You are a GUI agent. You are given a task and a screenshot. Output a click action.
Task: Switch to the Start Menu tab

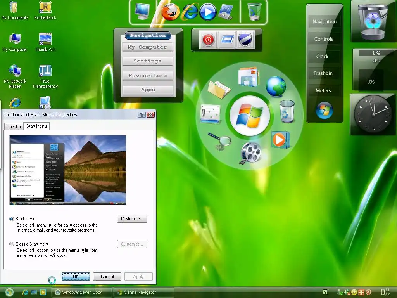(x=36, y=126)
